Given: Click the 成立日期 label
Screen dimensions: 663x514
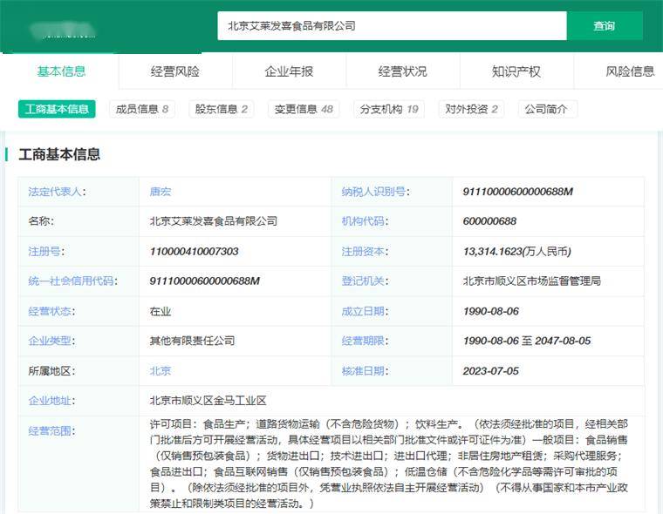Looking at the screenshot, I should 365,311.
